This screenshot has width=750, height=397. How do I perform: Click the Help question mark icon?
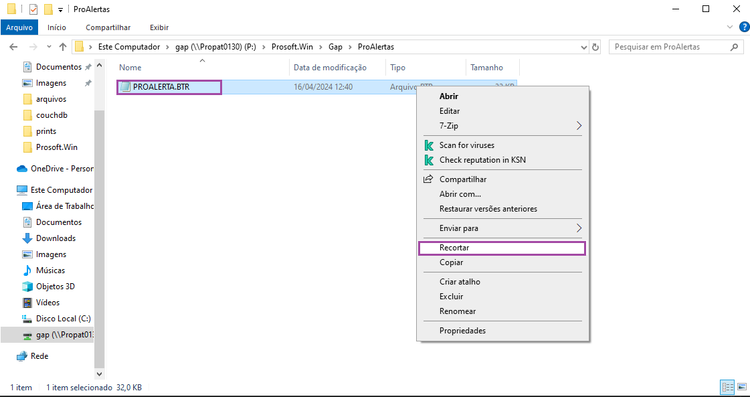[743, 27]
